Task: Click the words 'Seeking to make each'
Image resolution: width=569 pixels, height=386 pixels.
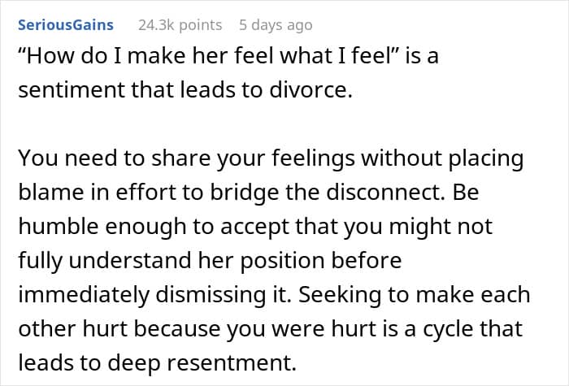Action: (414, 294)
